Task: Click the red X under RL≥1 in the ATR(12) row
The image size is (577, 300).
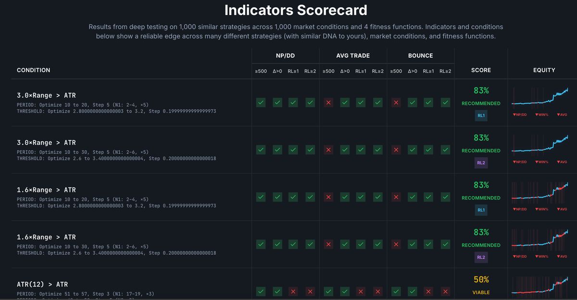Action: 293,291
